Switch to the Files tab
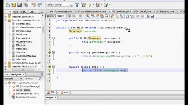 tap(15, 12)
